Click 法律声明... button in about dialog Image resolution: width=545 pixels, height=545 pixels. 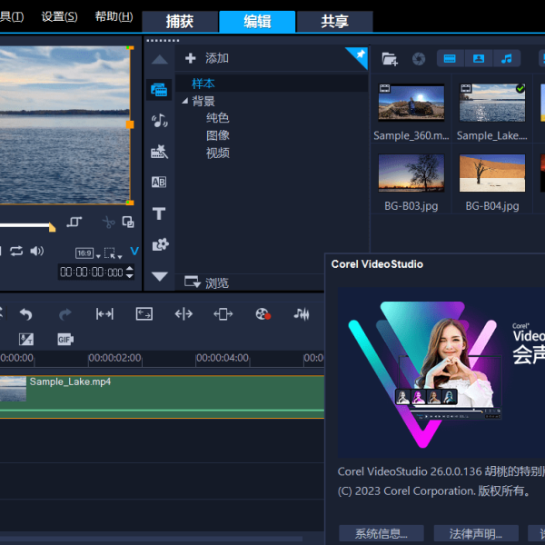476,533
